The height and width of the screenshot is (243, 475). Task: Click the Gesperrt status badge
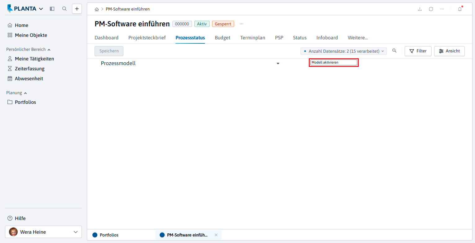tap(223, 24)
